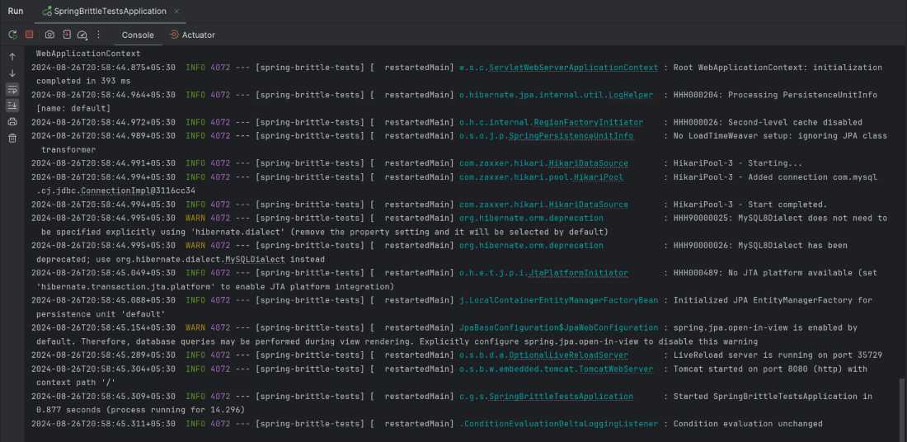Screen dimensions: 907x442
Task: Open HikariDataSource link on Start completed line
Action: (588, 205)
